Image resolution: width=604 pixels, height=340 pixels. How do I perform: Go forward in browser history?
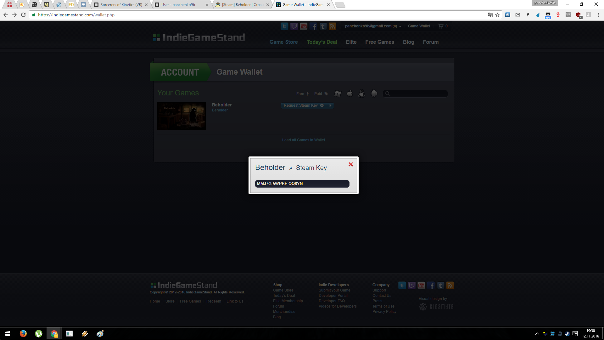pos(14,15)
